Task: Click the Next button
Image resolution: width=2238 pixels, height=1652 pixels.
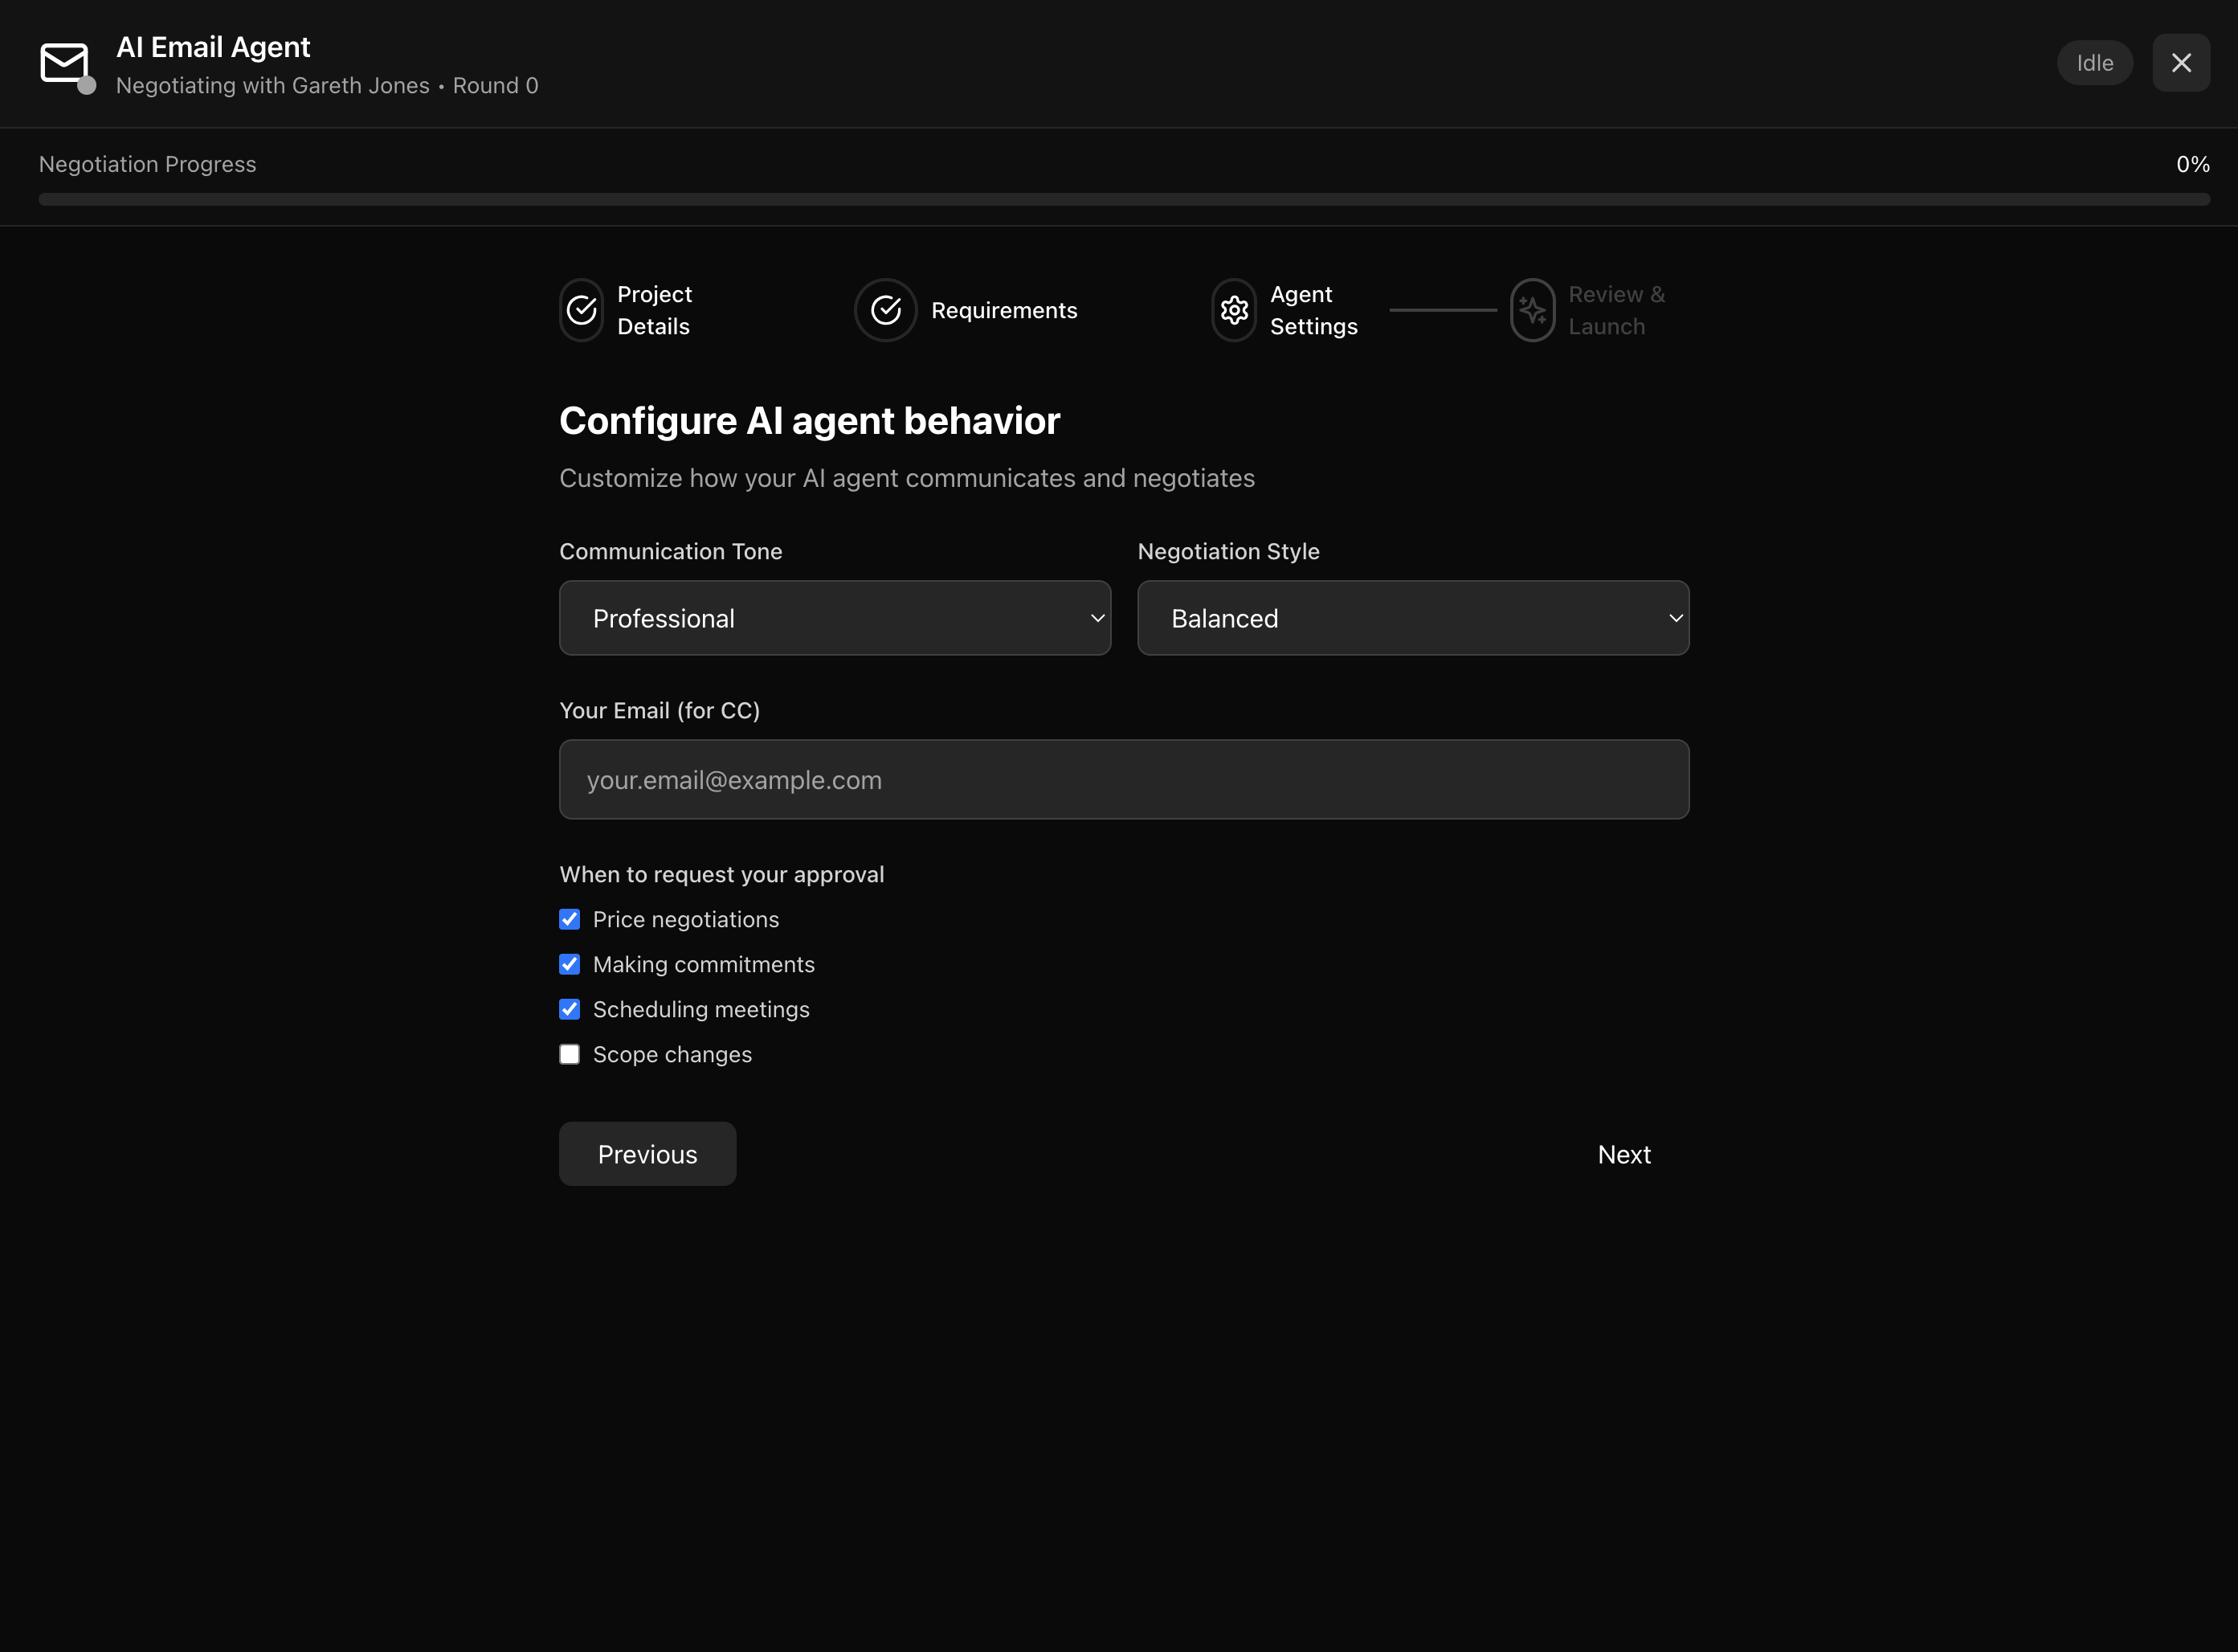Action: pos(1623,1154)
